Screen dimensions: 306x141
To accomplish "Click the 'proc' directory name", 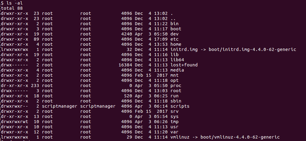I will (176, 86).
